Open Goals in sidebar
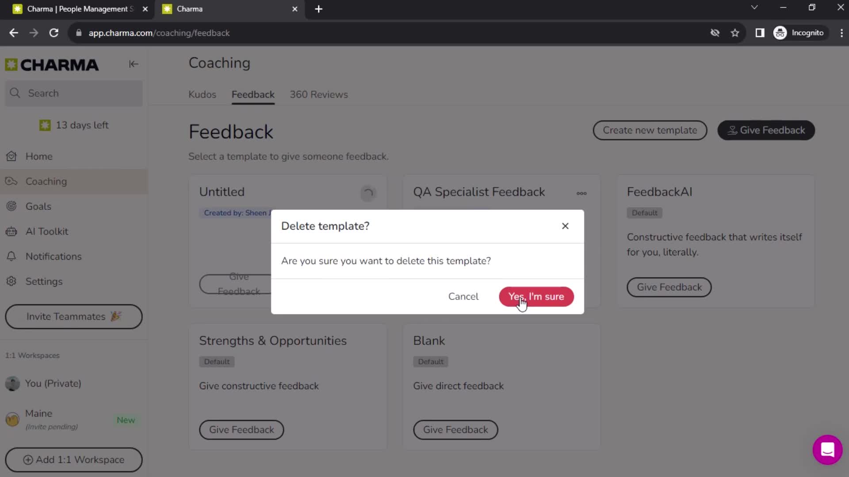Screen dimensions: 849x477 tap(74, 206)
